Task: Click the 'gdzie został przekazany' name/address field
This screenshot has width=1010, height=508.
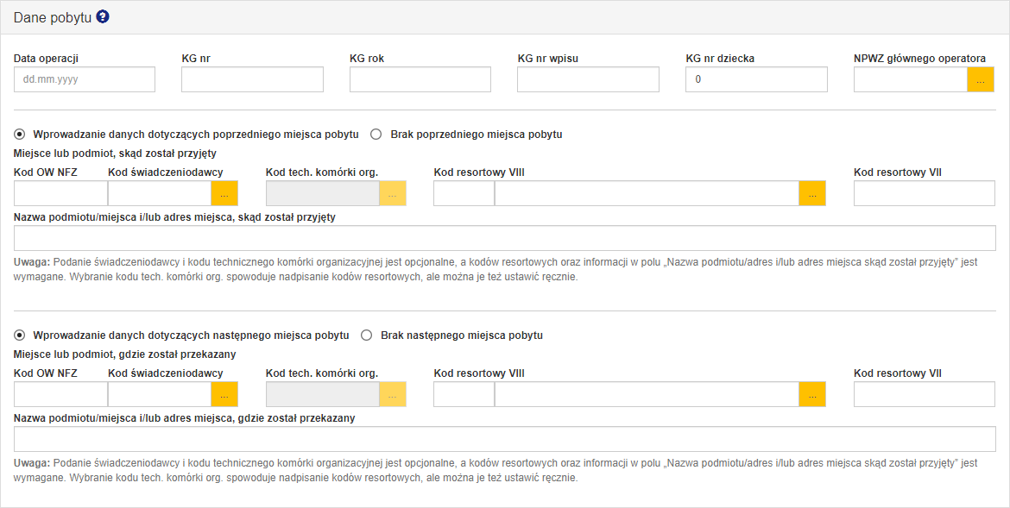Action: (505, 439)
